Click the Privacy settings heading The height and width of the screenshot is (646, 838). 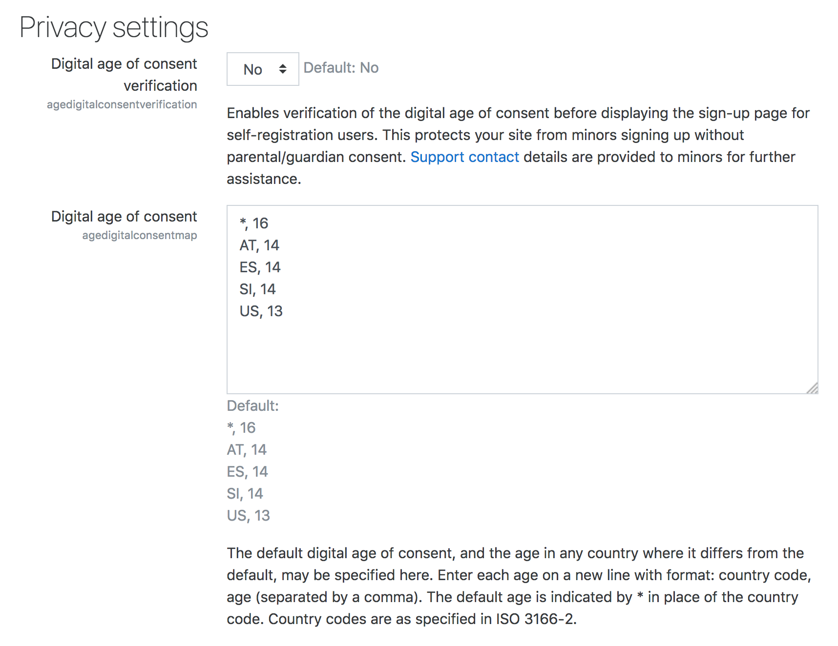(114, 28)
